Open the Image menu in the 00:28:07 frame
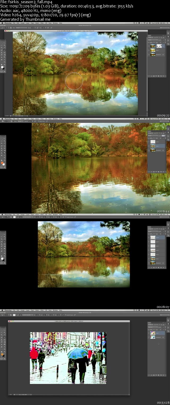Screen dimensions: 170x405 23,215
